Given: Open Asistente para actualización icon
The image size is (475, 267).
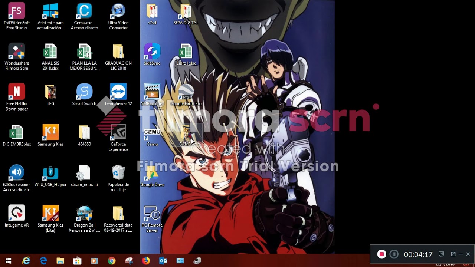Looking at the screenshot, I should point(50,16).
